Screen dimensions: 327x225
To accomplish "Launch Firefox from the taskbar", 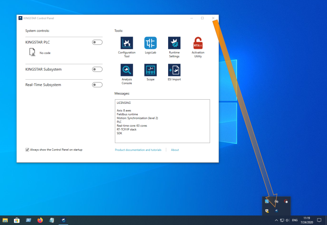I will (40, 220).
